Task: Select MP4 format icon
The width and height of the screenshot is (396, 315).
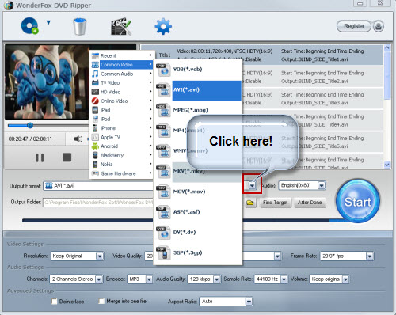Action: pyautogui.click(x=163, y=131)
